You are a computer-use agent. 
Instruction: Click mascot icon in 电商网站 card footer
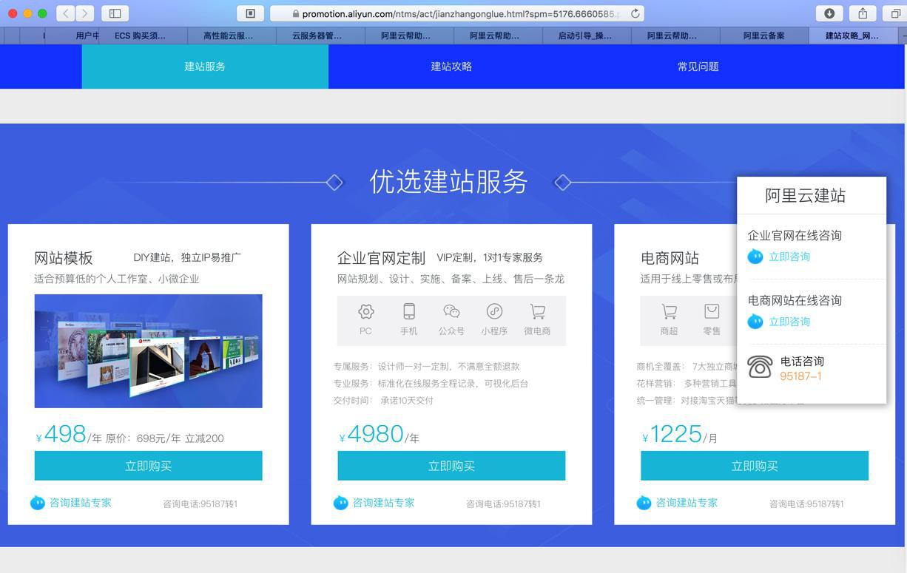click(644, 503)
